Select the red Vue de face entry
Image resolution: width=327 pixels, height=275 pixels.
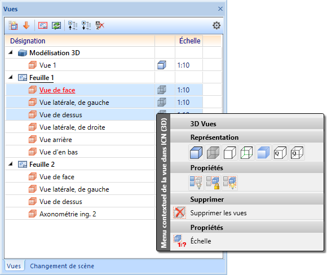[x=57, y=90]
